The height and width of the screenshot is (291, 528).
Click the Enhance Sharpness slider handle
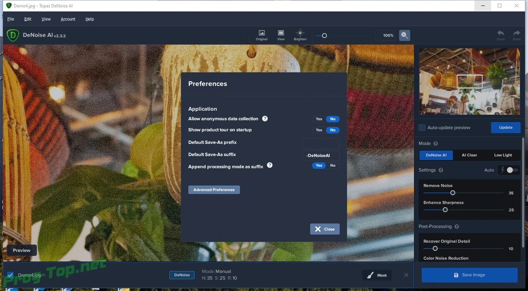coord(445,210)
